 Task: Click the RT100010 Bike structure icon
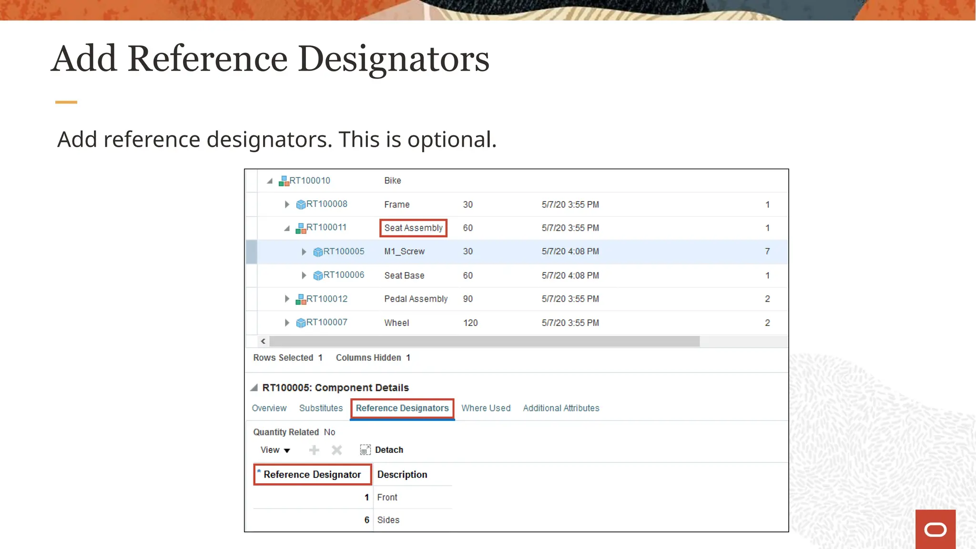pos(284,181)
